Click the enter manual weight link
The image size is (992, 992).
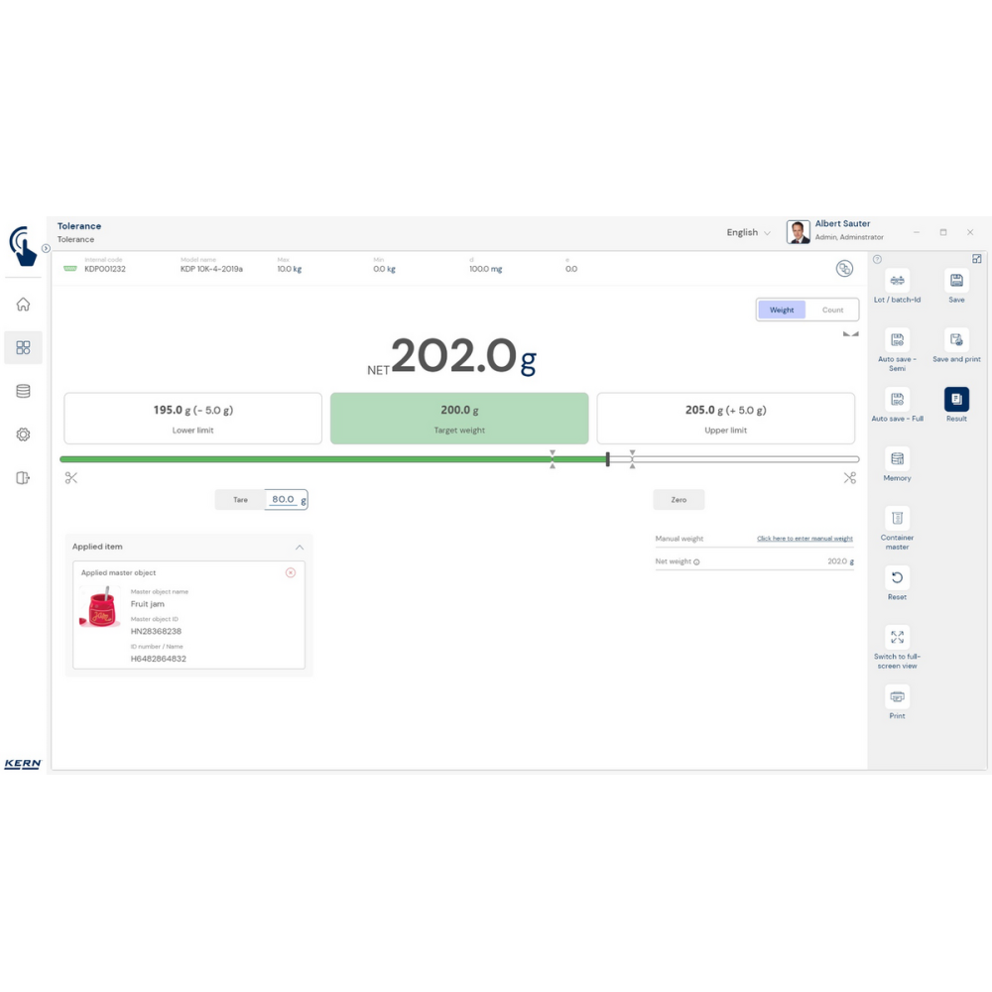click(x=805, y=539)
